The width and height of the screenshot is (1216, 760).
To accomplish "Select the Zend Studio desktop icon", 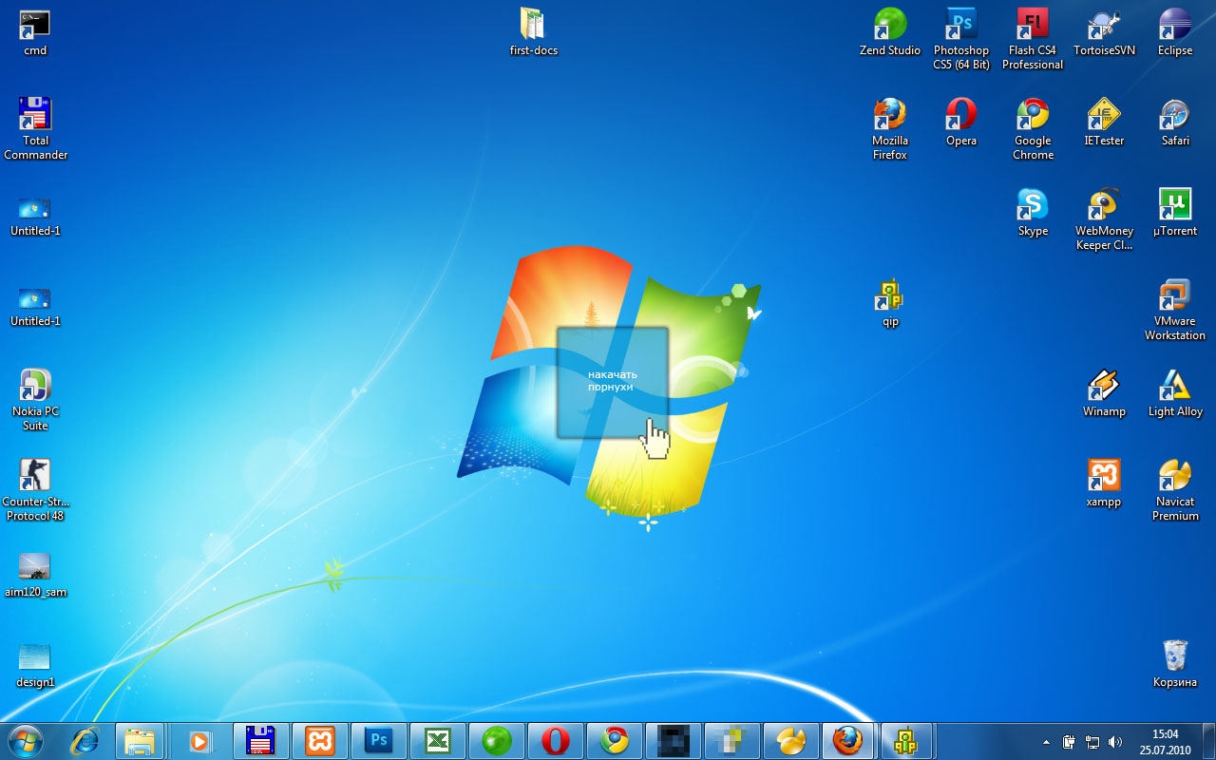I will point(890,32).
